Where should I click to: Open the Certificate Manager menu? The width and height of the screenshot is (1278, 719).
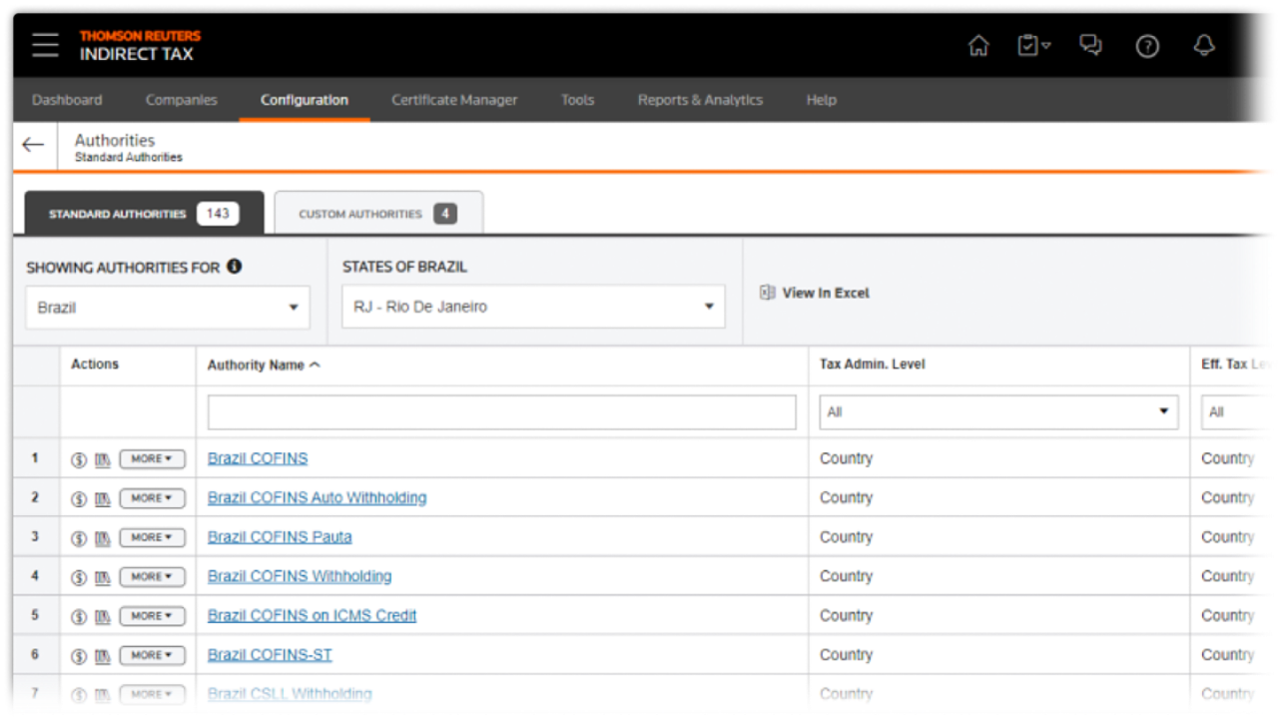point(454,100)
